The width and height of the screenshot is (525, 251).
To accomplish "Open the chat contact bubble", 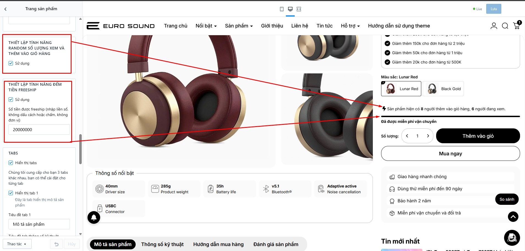I will pyautogui.click(x=512, y=238).
